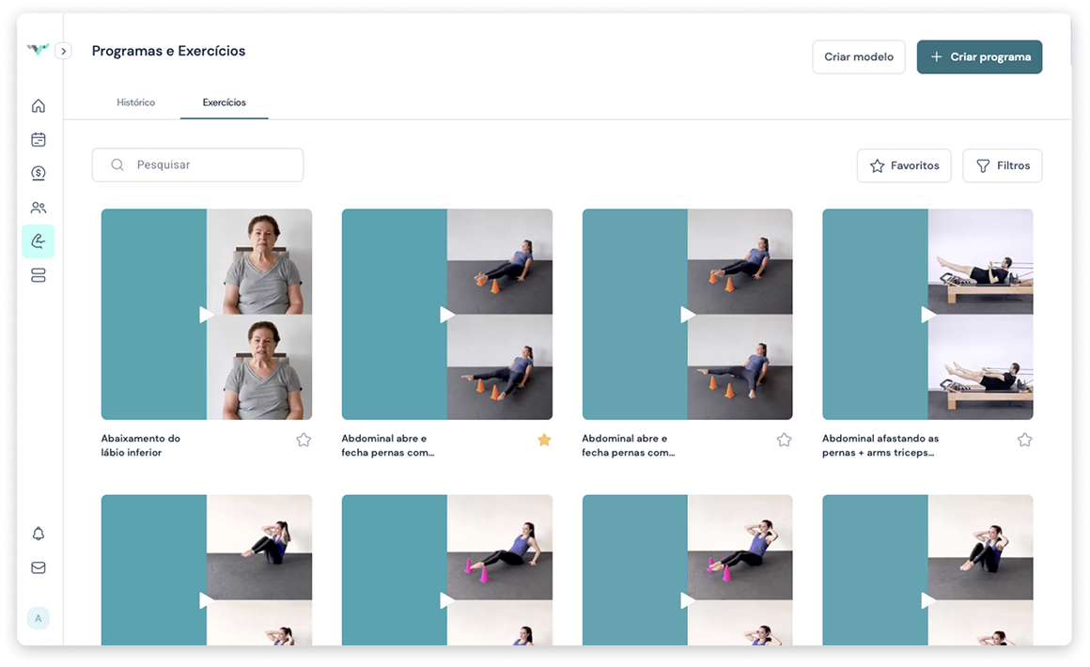Star the 'Abdominal afastando as pernas' exercise
The width and height of the screenshot is (1090, 667).
(x=1024, y=440)
